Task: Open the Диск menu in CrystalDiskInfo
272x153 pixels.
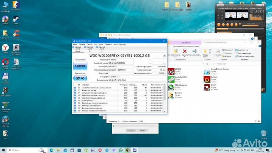Action: click(101, 45)
